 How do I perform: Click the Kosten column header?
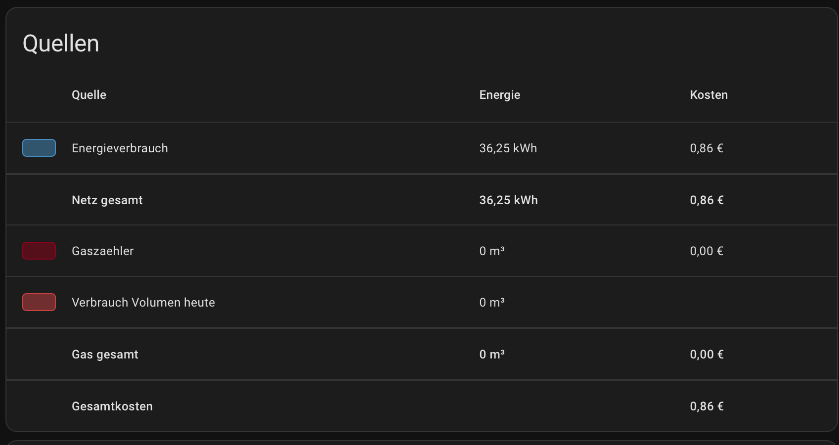point(709,95)
